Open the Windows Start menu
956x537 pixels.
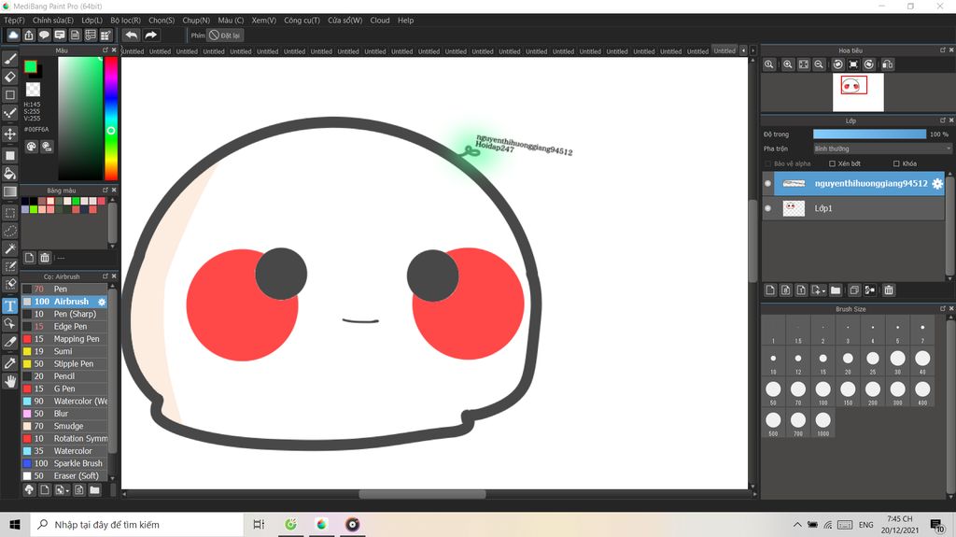tap(15, 525)
